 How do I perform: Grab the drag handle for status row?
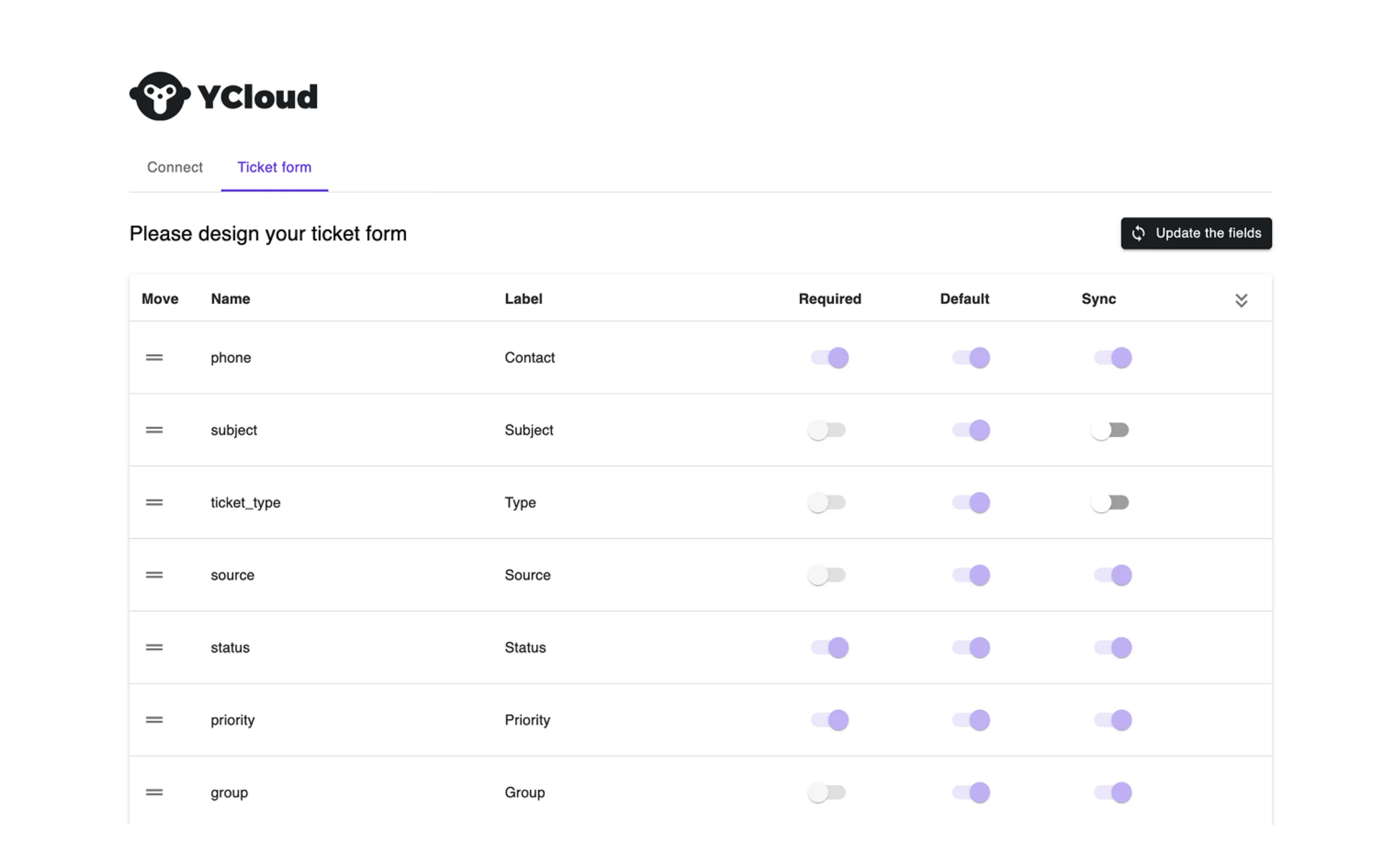pyautogui.click(x=154, y=648)
